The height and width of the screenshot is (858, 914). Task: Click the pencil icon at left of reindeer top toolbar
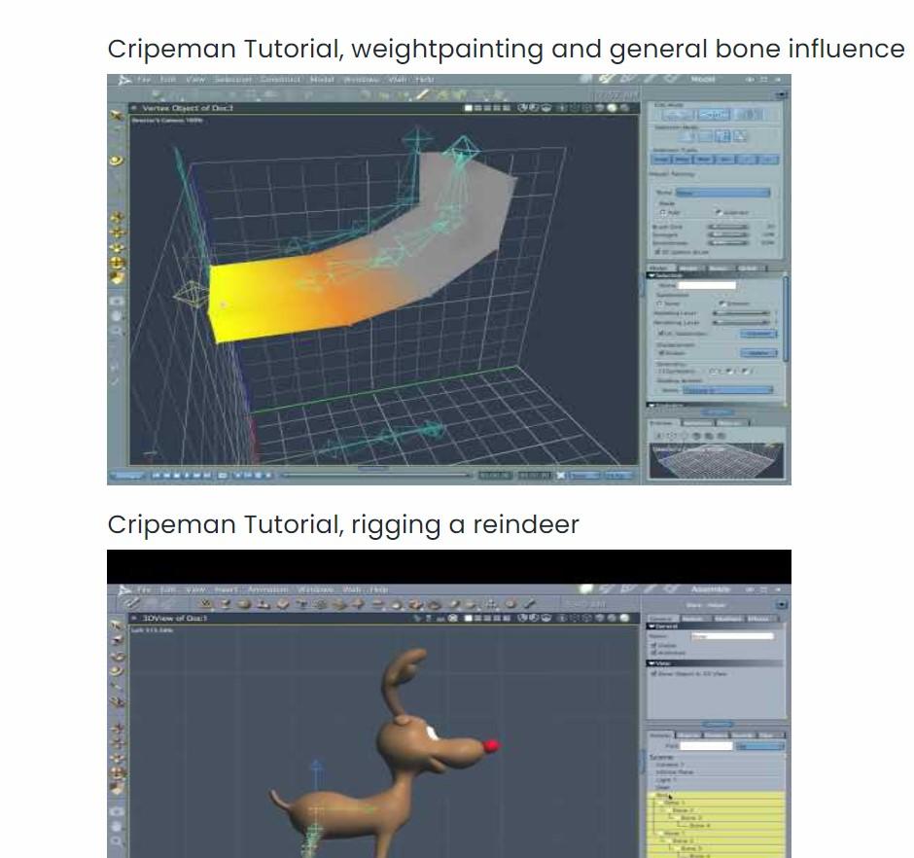click(133, 604)
